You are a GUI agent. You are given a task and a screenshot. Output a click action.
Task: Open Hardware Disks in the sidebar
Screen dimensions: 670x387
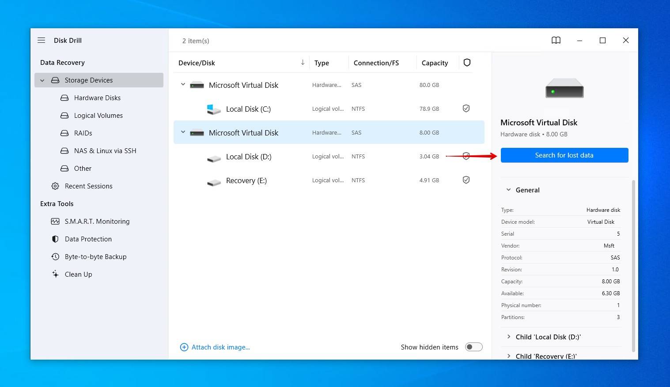[x=97, y=98]
